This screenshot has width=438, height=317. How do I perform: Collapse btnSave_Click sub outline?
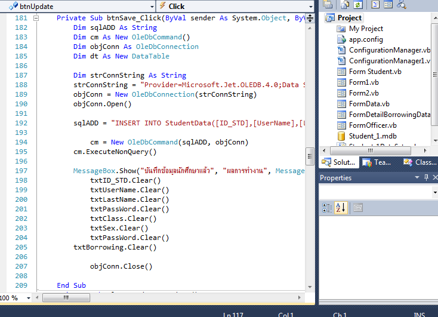pos(36,18)
